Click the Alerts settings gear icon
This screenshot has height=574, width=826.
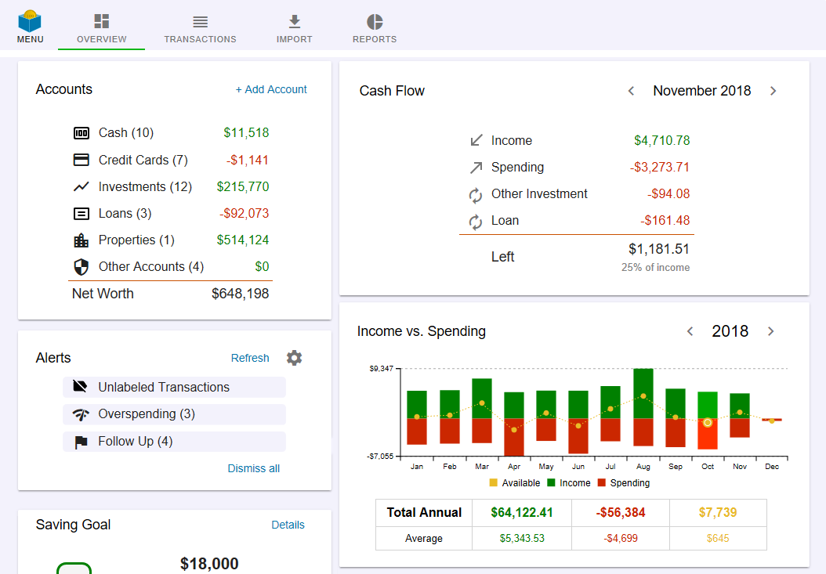(294, 358)
